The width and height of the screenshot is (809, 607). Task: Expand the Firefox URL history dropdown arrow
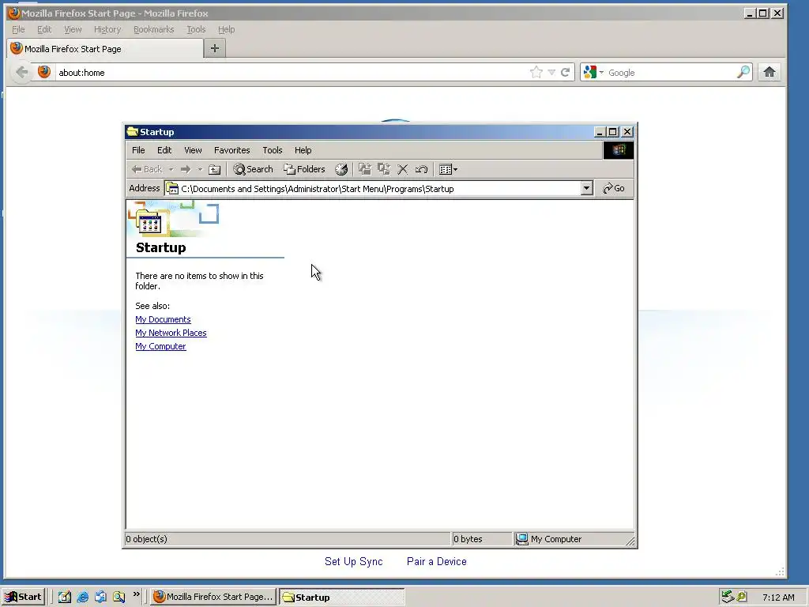551,72
